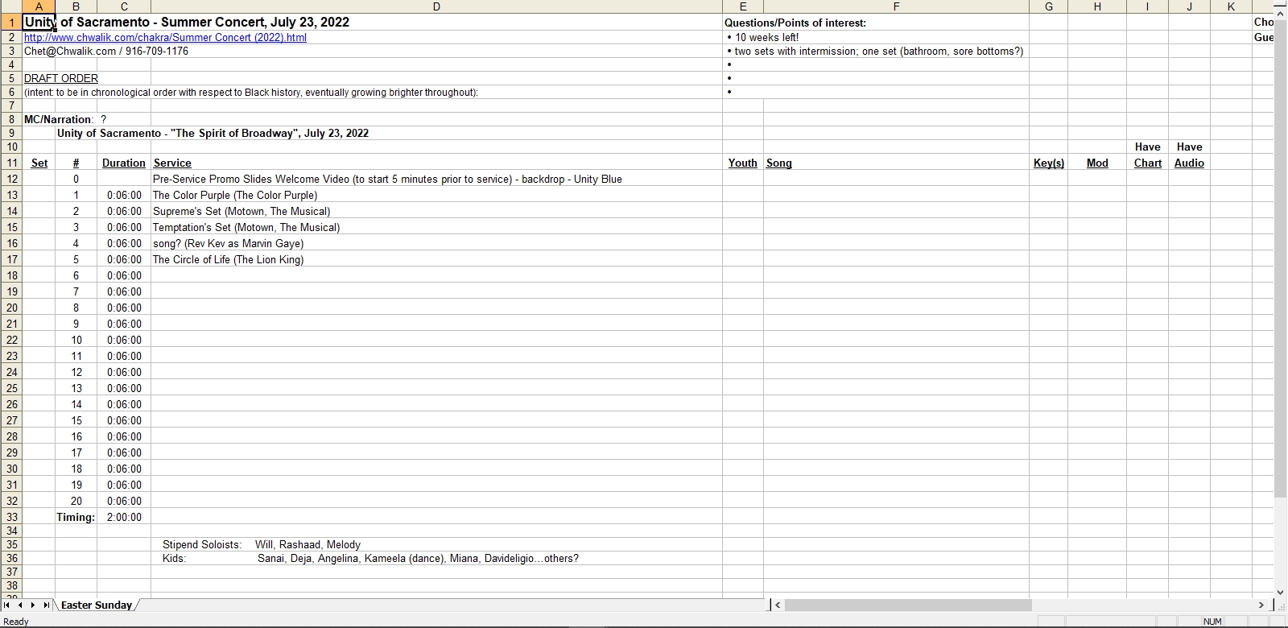Image resolution: width=1288 pixels, height=628 pixels.
Task: Click the '10 weeks left!' bullet cell
Action: (763, 37)
